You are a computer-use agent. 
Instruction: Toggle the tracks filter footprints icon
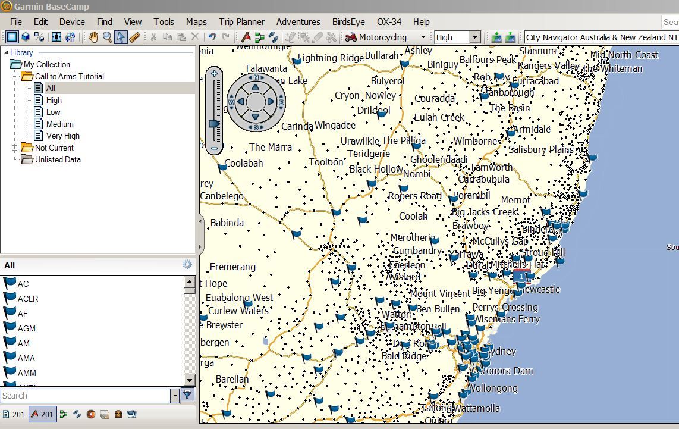(x=77, y=414)
